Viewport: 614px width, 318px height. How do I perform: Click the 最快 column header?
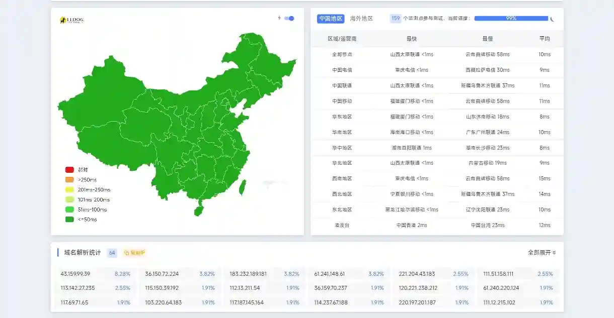[x=412, y=39]
